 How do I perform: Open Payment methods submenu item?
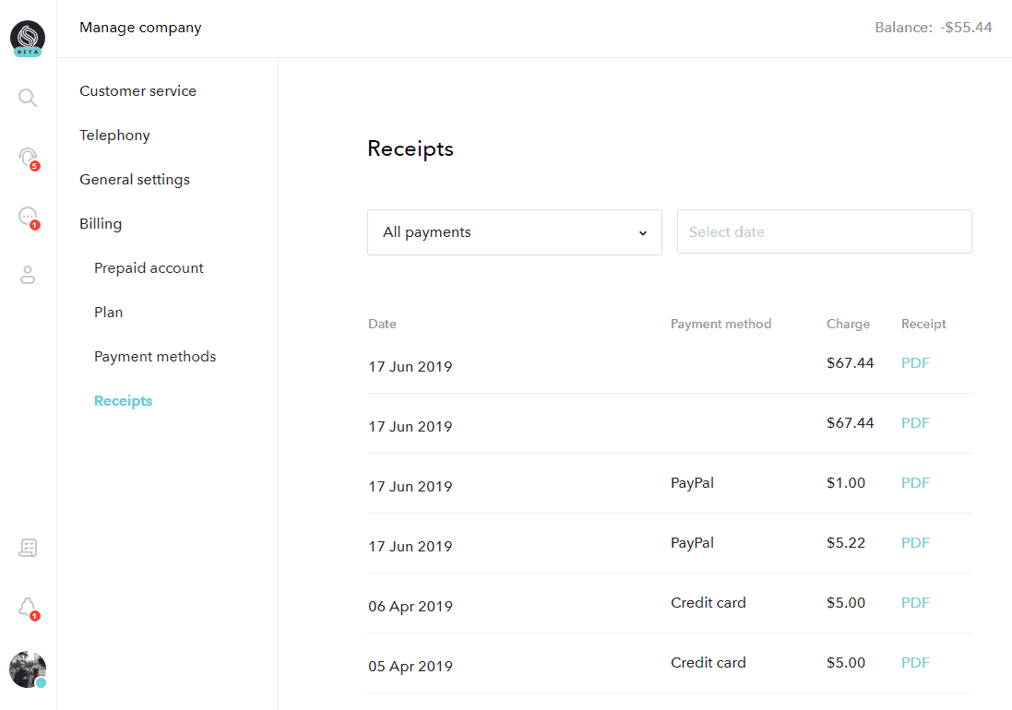[x=155, y=357]
